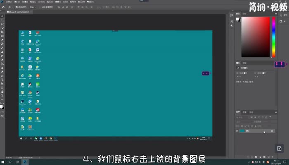
Task: Toggle lock all for the layer
Action: tap(256, 126)
